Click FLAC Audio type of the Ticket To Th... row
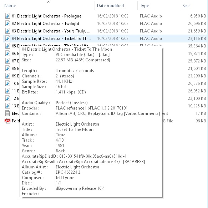 tap(151, 38)
